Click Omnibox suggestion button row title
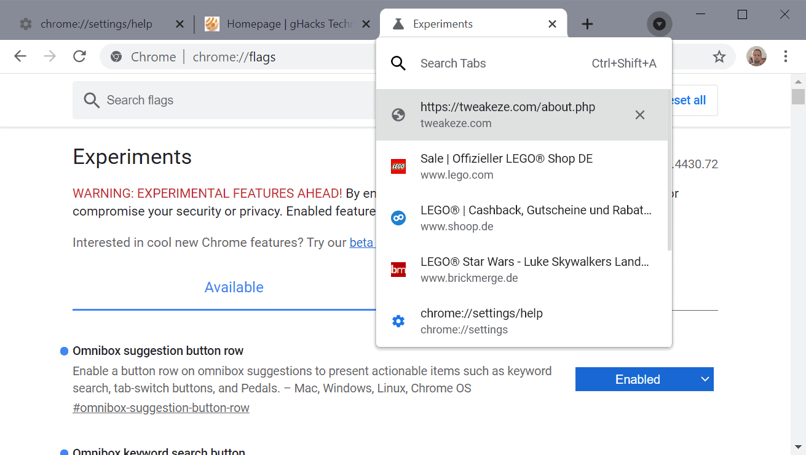The width and height of the screenshot is (806, 455). tap(158, 351)
